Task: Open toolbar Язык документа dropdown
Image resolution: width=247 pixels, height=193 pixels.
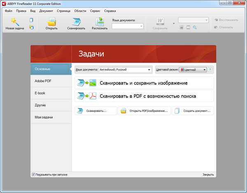Action: point(128,26)
